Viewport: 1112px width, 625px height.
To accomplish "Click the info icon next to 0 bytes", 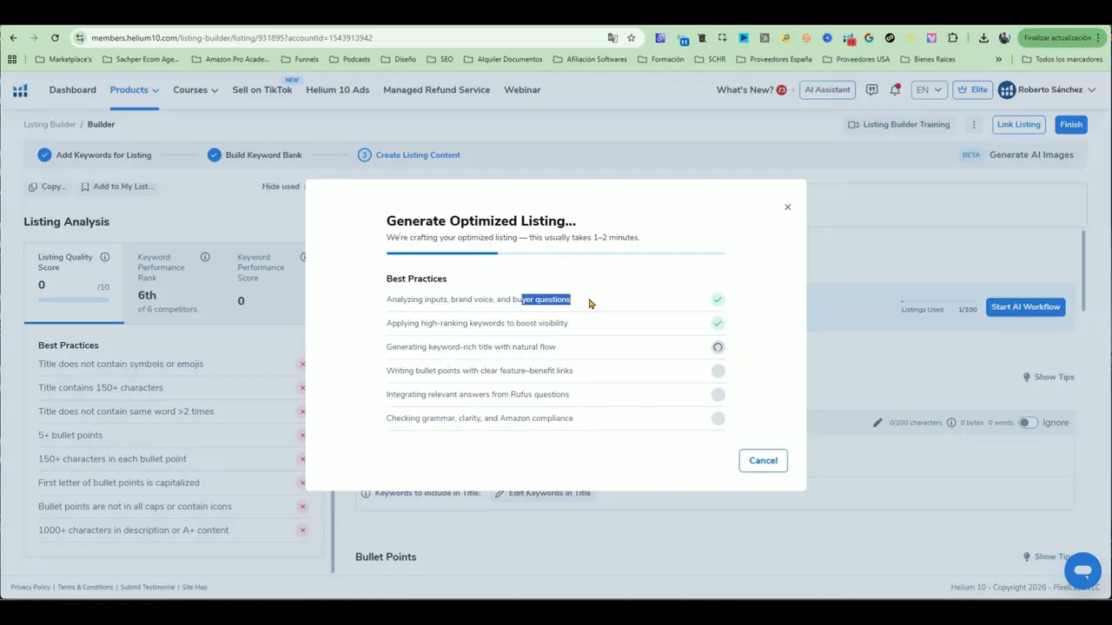I will pyautogui.click(x=951, y=423).
